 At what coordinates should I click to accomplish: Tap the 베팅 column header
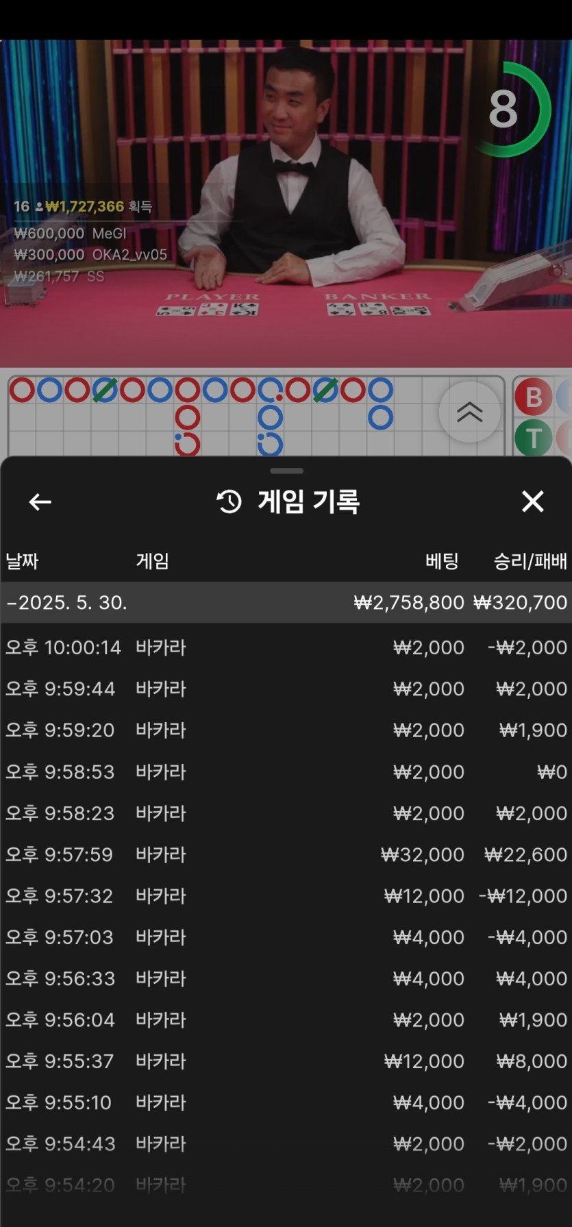pos(441,561)
